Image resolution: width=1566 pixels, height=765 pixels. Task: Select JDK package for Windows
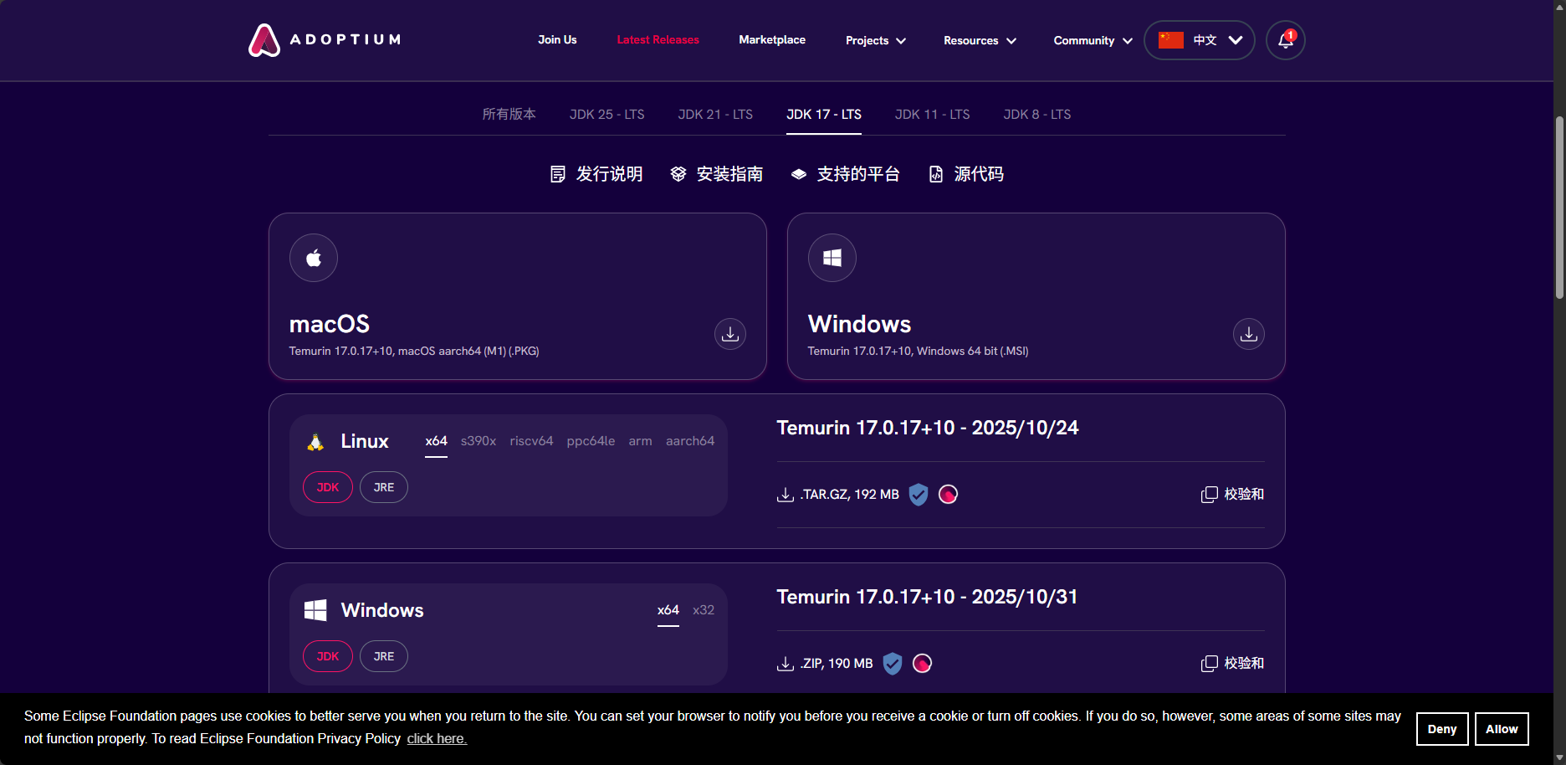328,656
